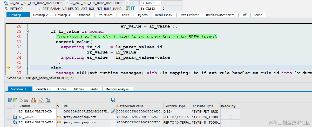Viewport: 312px width, 127px height.
Task: Click line number 28 in the editor gutter
Action: pyautogui.click(x=19, y=26)
